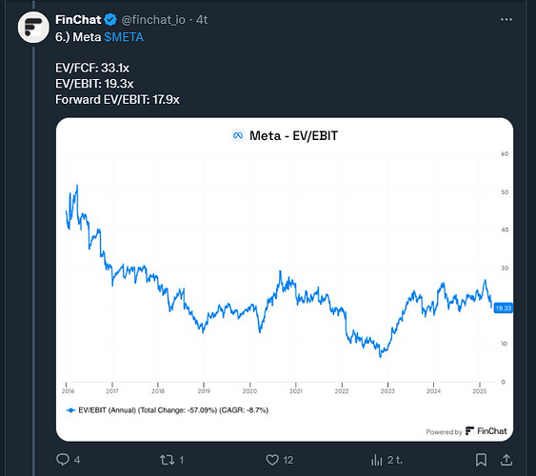Click the 2016 x-axis marker
Screen dimensions: 536x476
pyautogui.click(x=68, y=391)
